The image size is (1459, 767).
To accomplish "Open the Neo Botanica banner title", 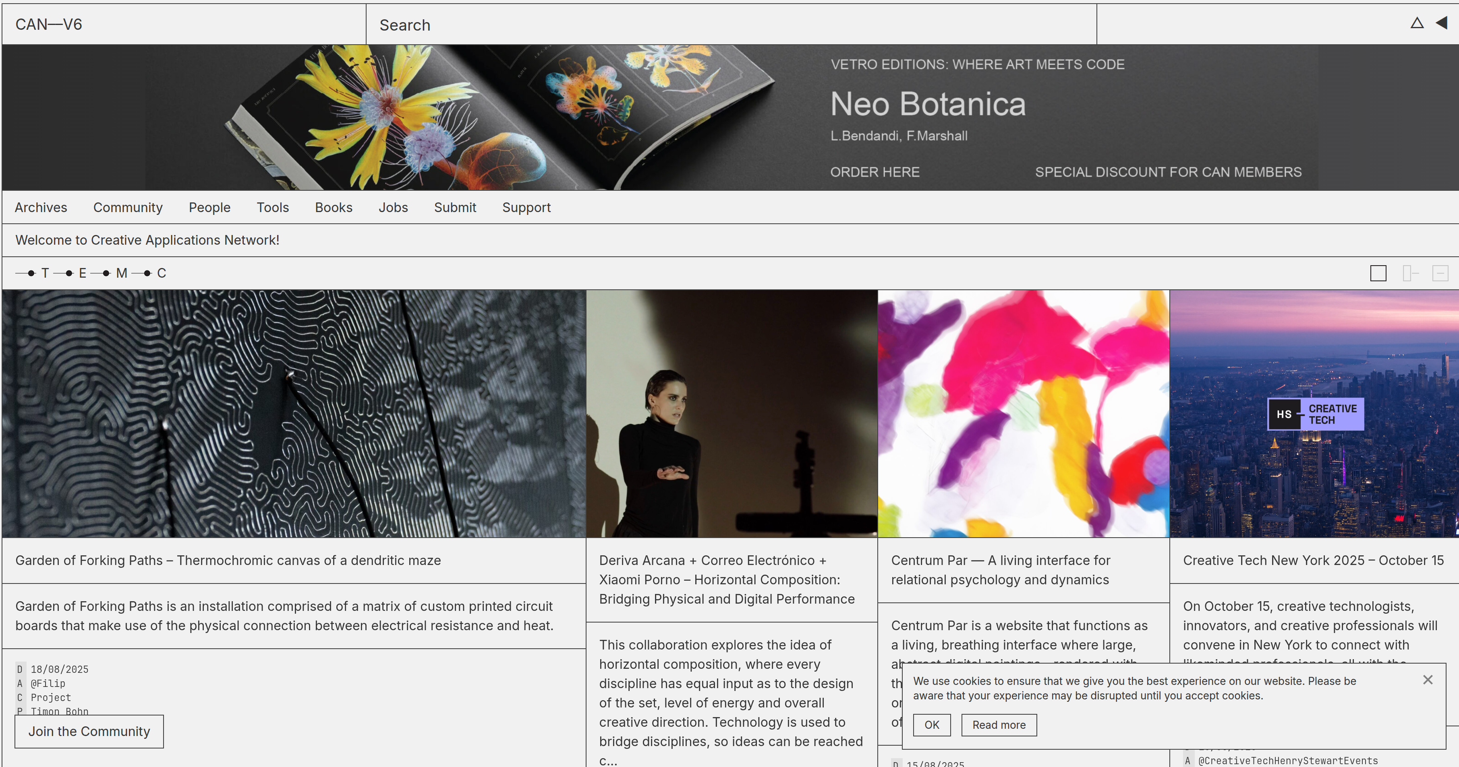I will click(928, 104).
